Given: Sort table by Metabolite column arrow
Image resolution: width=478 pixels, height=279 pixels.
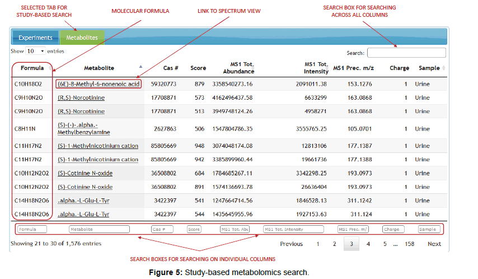Looking at the screenshot, I should coord(140,67).
